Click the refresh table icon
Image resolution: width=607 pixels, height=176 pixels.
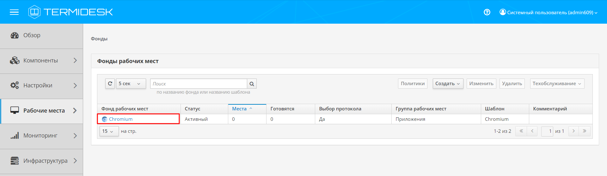[x=110, y=84]
